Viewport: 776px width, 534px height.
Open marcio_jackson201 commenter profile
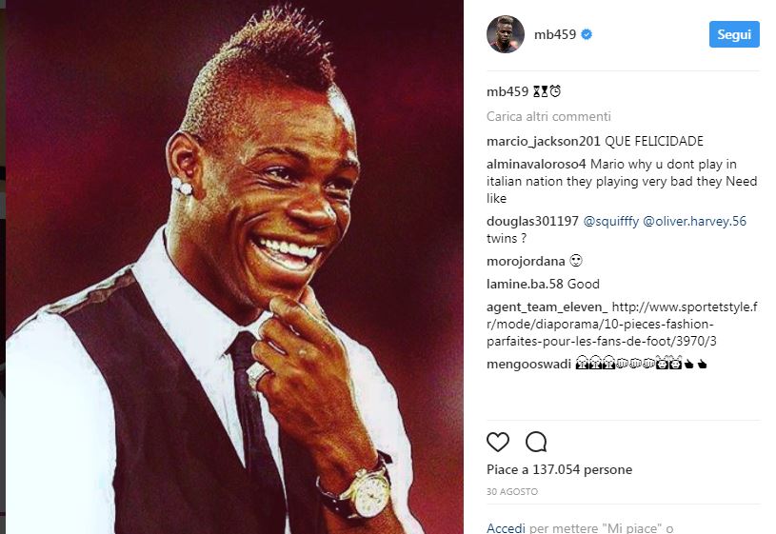(x=543, y=141)
